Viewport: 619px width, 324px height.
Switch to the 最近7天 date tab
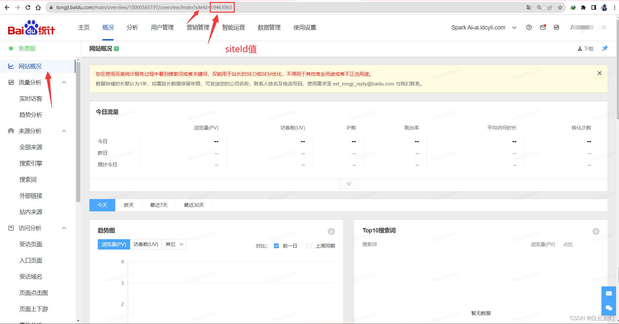pyautogui.click(x=159, y=205)
